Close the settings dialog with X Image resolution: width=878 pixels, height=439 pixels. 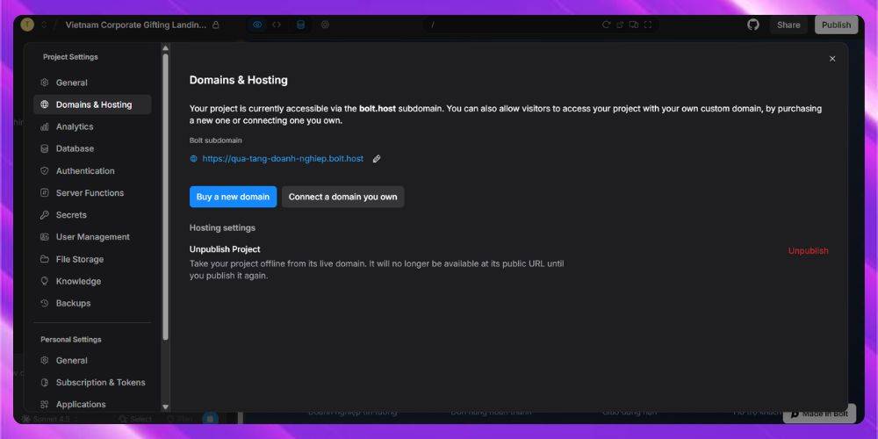tap(832, 59)
